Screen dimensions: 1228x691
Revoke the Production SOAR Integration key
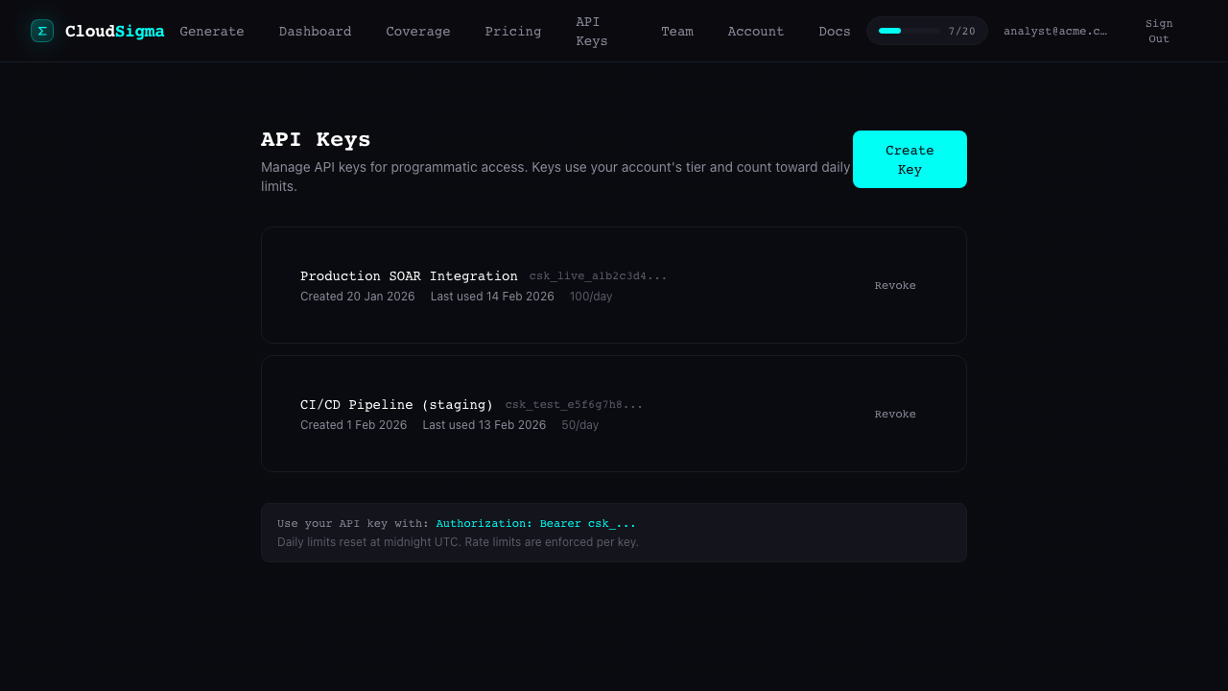[894, 285]
